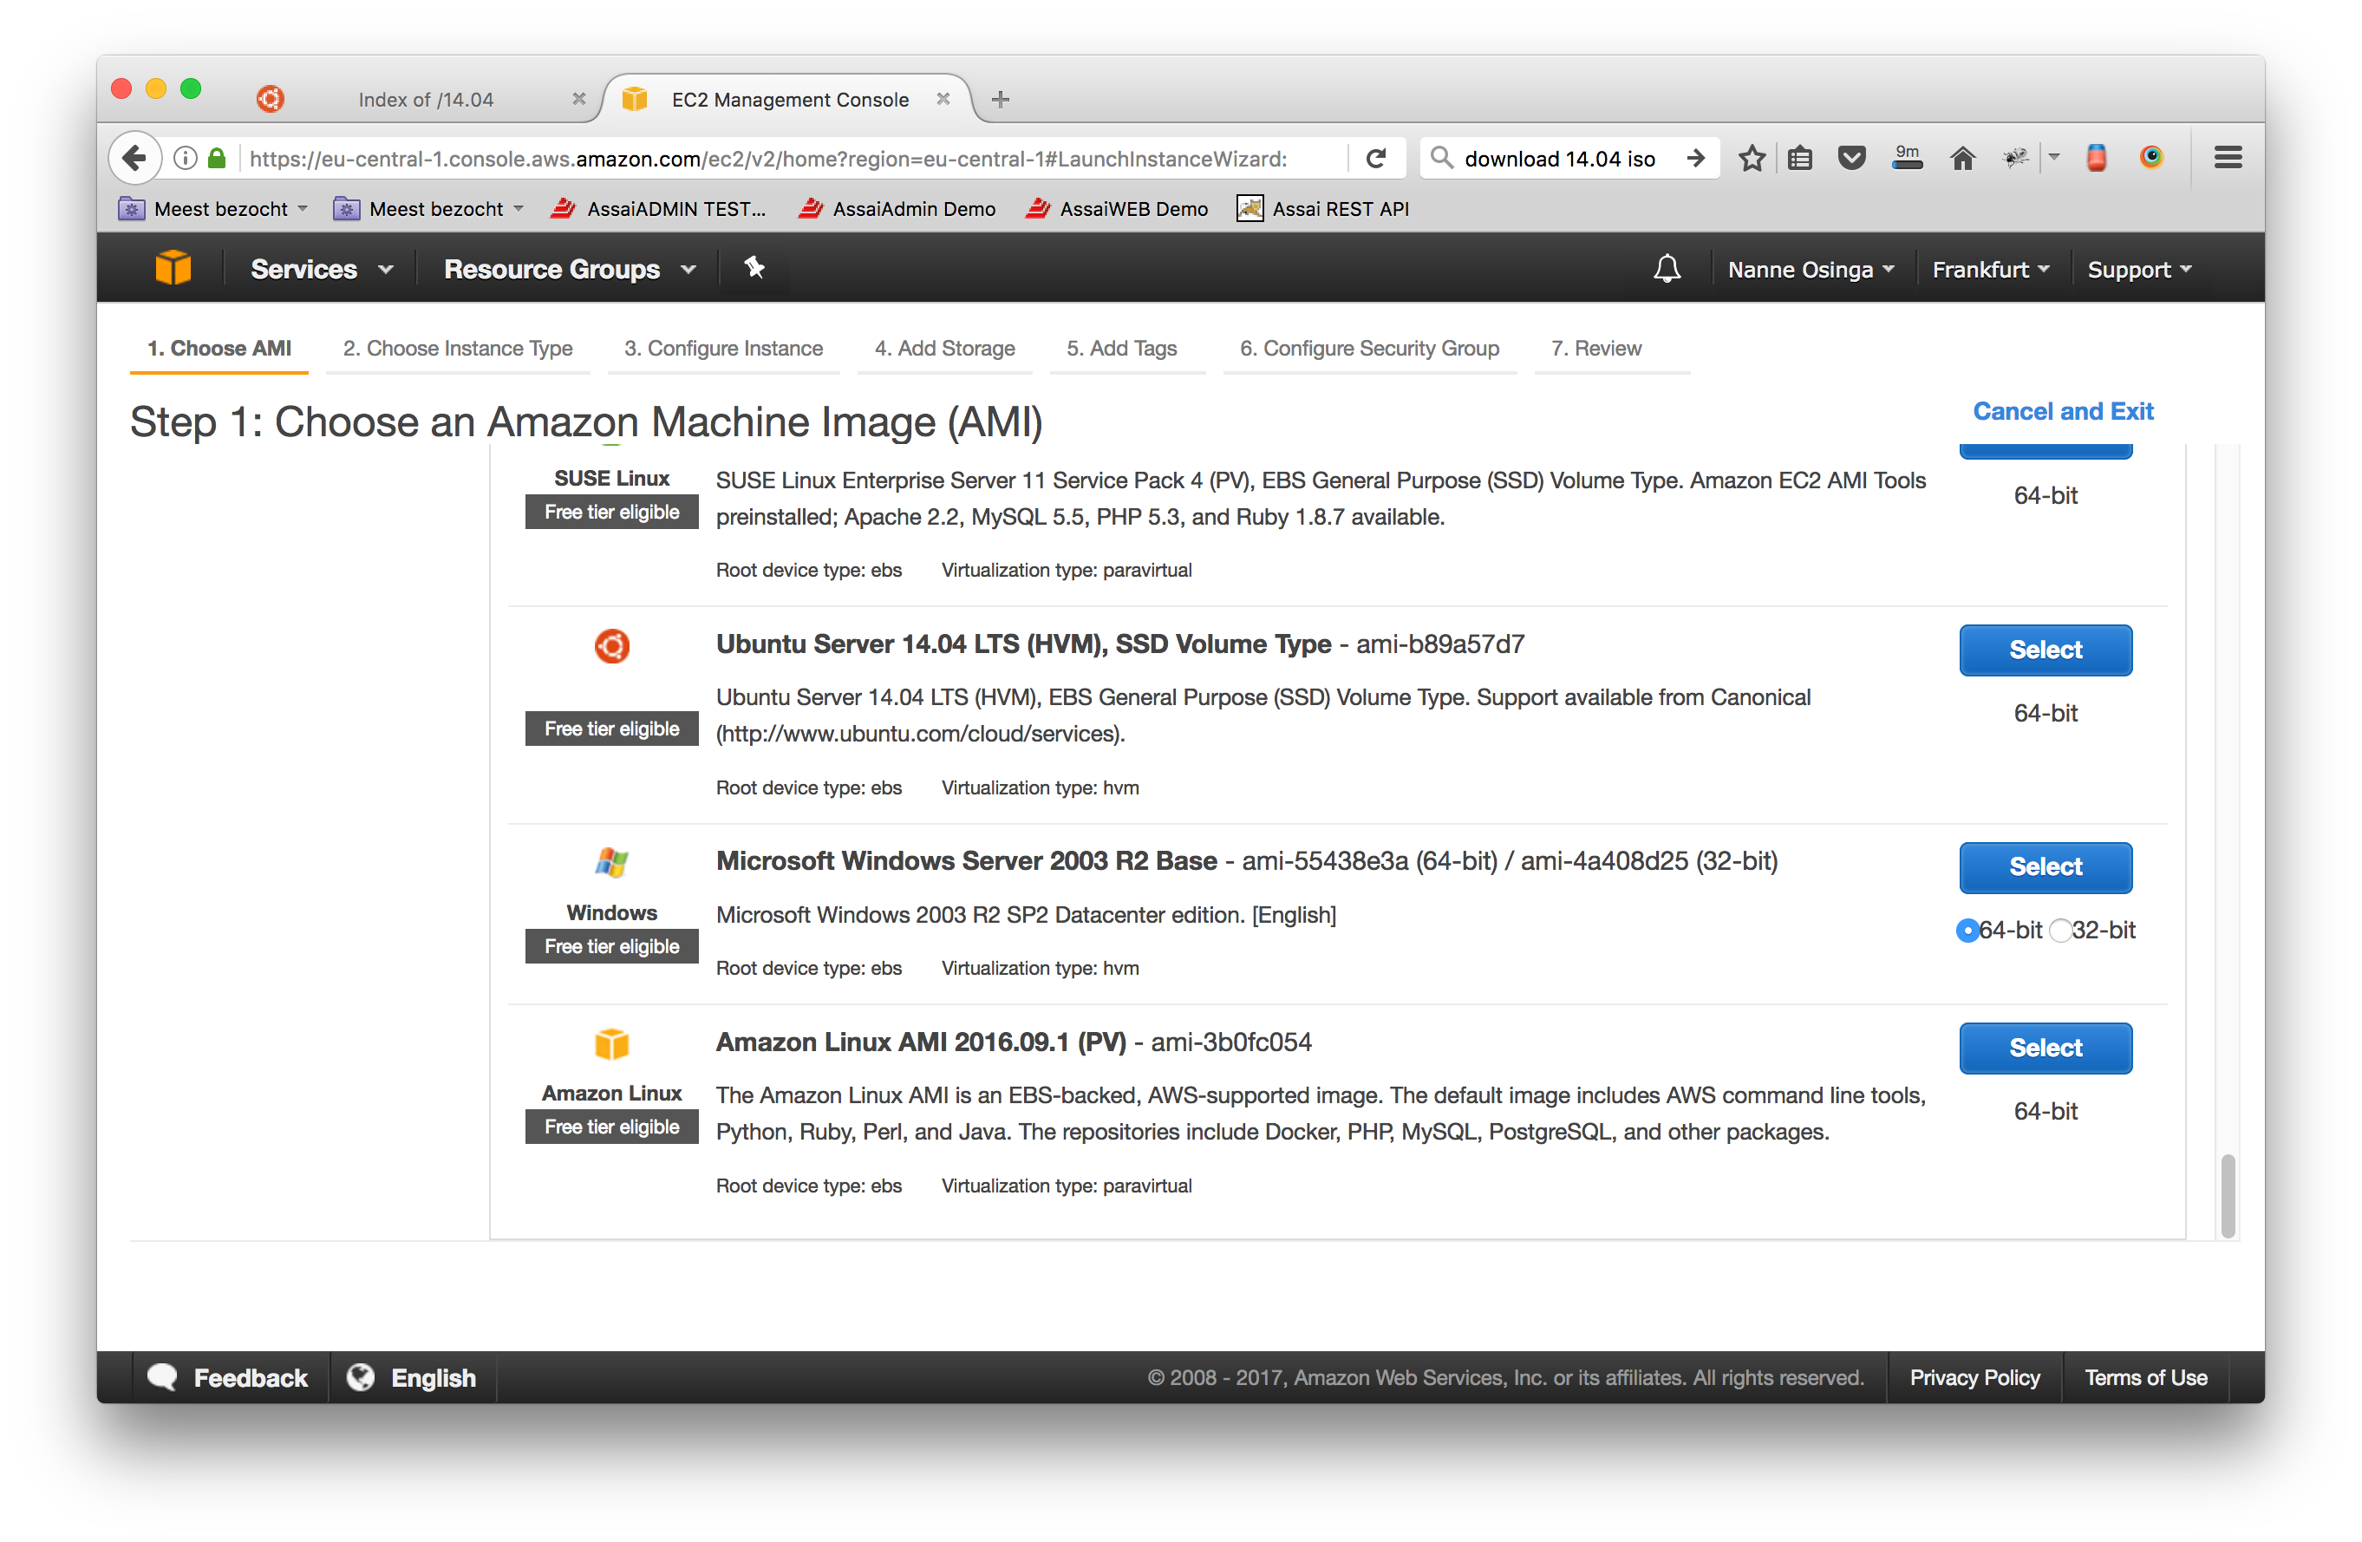Choose the 32-bit radio for Windows Server 2003

[2060, 931]
